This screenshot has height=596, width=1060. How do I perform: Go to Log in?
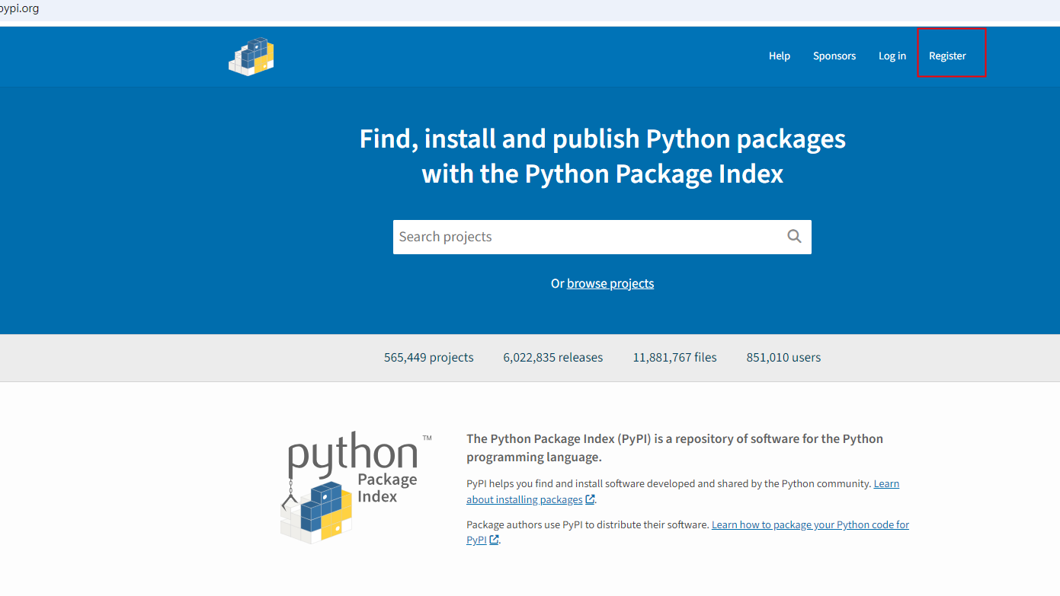(x=892, y=56)
